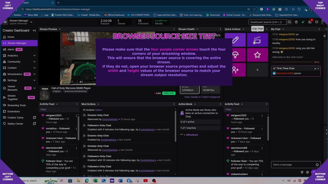Image resolution: width=328 pixels, height=184 pixels.
Task: Open Alerts in the sidebar
Action: coord(19,49)
